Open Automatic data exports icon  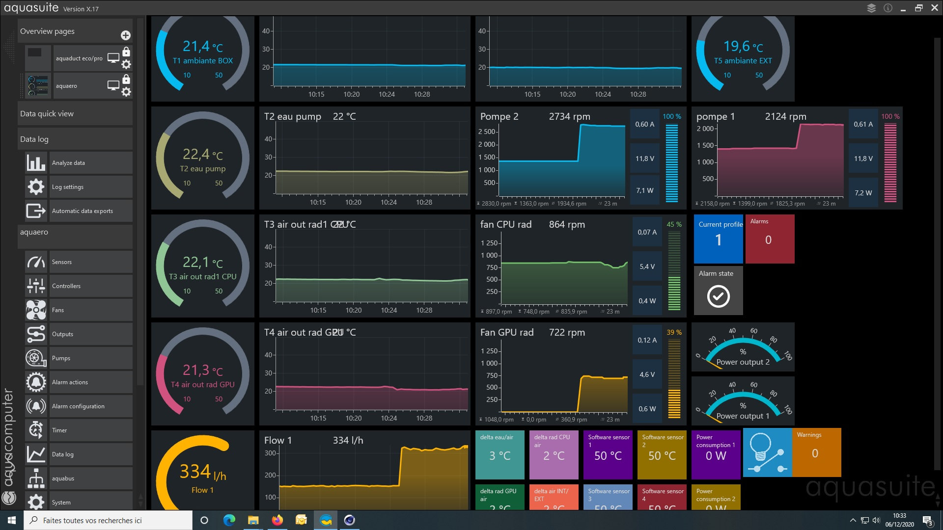click(36, 211)
